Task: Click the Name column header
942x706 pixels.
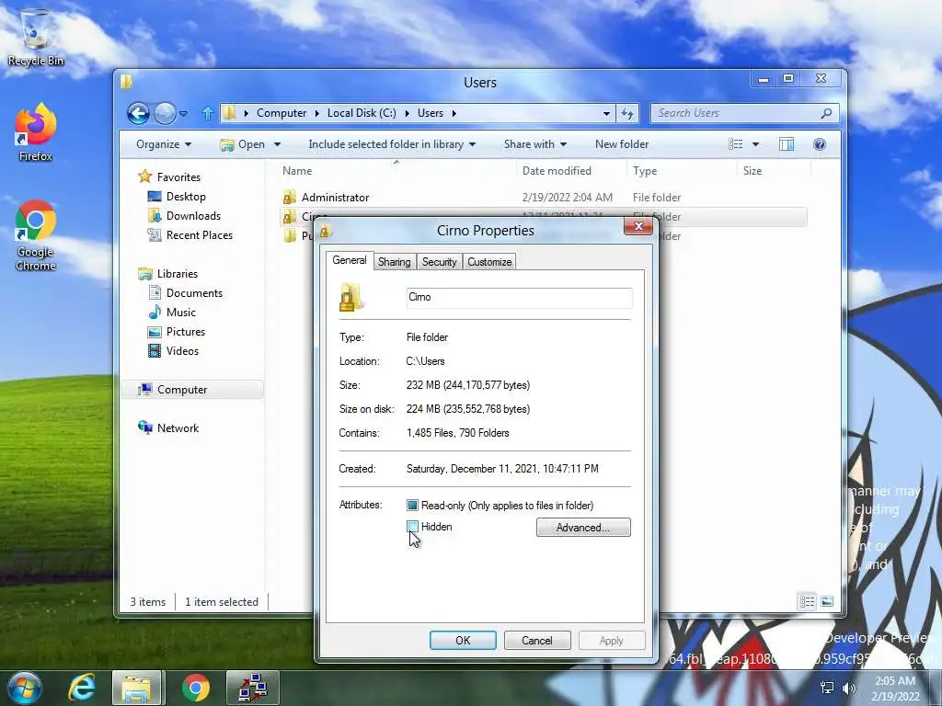Action: pyautogui.click(x=395, y=170)
